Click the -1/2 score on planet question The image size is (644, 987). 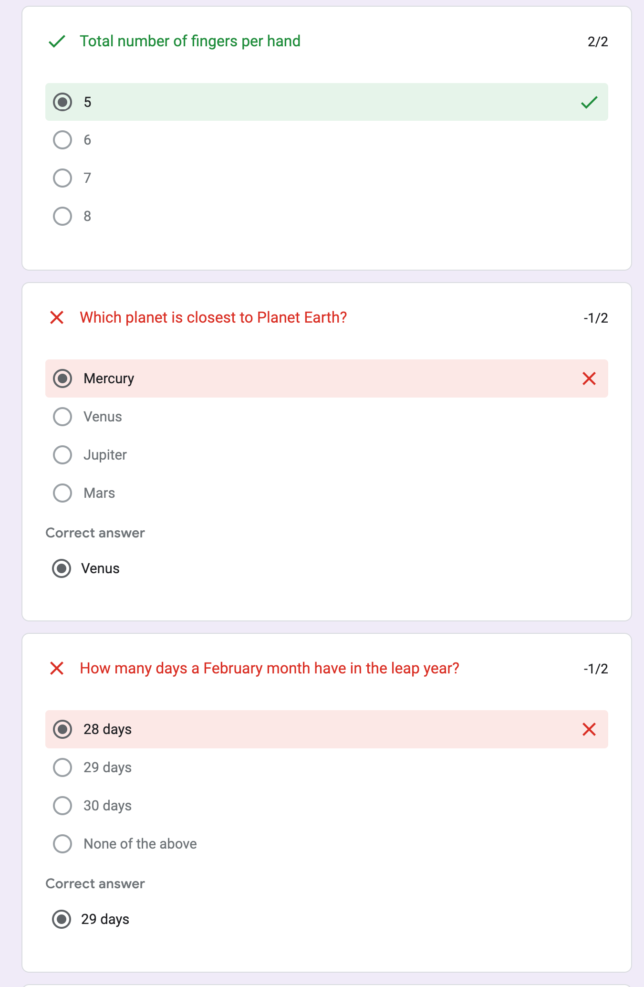[595, 318]
